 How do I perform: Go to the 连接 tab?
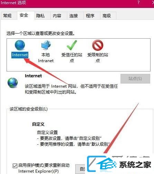[74, 16]
